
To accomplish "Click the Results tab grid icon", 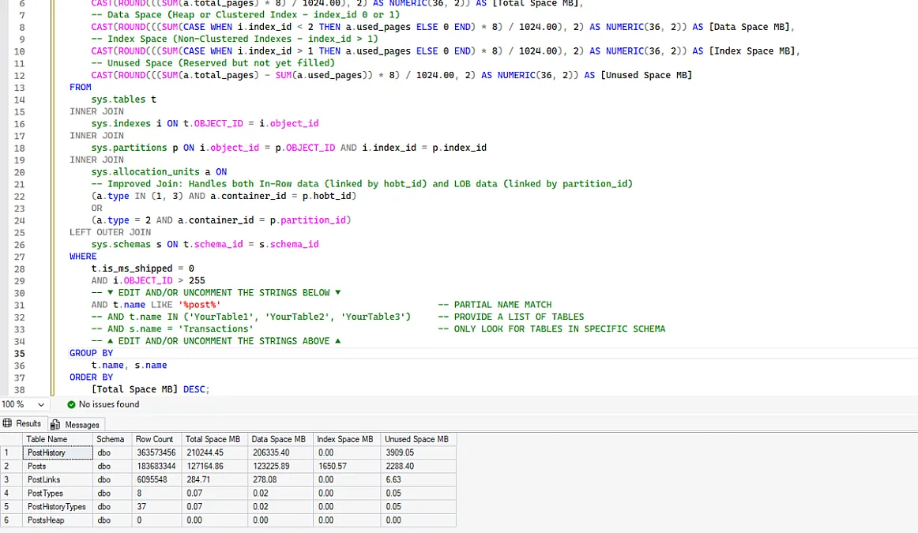I will coord(8,424).
